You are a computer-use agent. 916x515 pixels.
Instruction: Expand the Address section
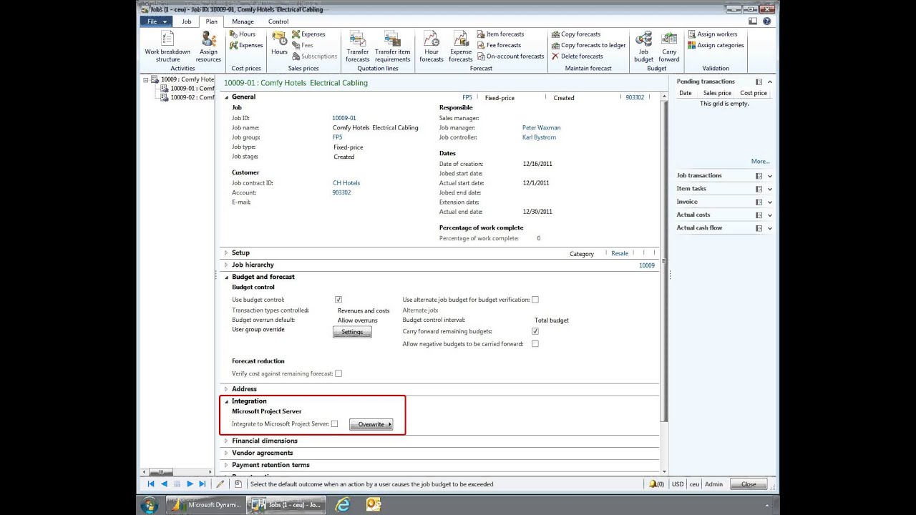pyautogui.click(x=226, y=389)
